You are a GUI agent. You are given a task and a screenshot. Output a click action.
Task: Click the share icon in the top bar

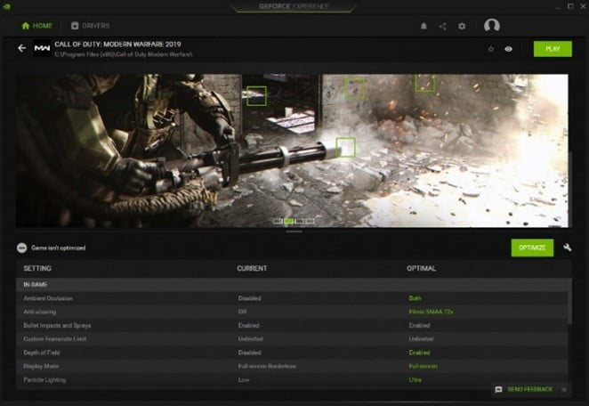[443, 27]
